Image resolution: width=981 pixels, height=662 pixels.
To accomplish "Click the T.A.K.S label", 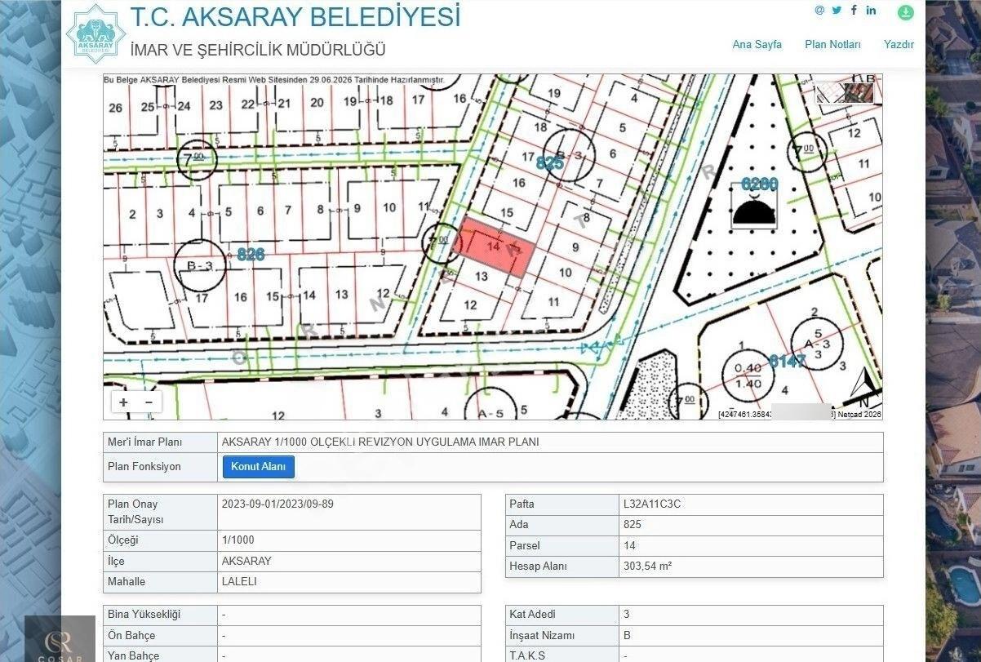I will (x=526, y=655).
